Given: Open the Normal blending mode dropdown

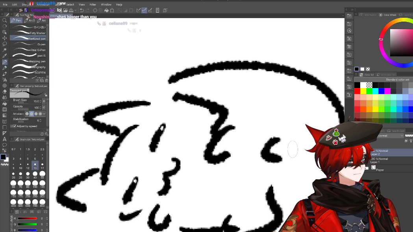Looking at the screenshot, I should point(390,136).
